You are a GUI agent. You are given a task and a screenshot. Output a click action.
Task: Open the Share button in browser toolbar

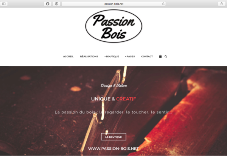click(x=221, y=4)
